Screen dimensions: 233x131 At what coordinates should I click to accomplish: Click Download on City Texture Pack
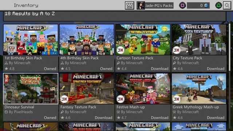pos(216,69)
